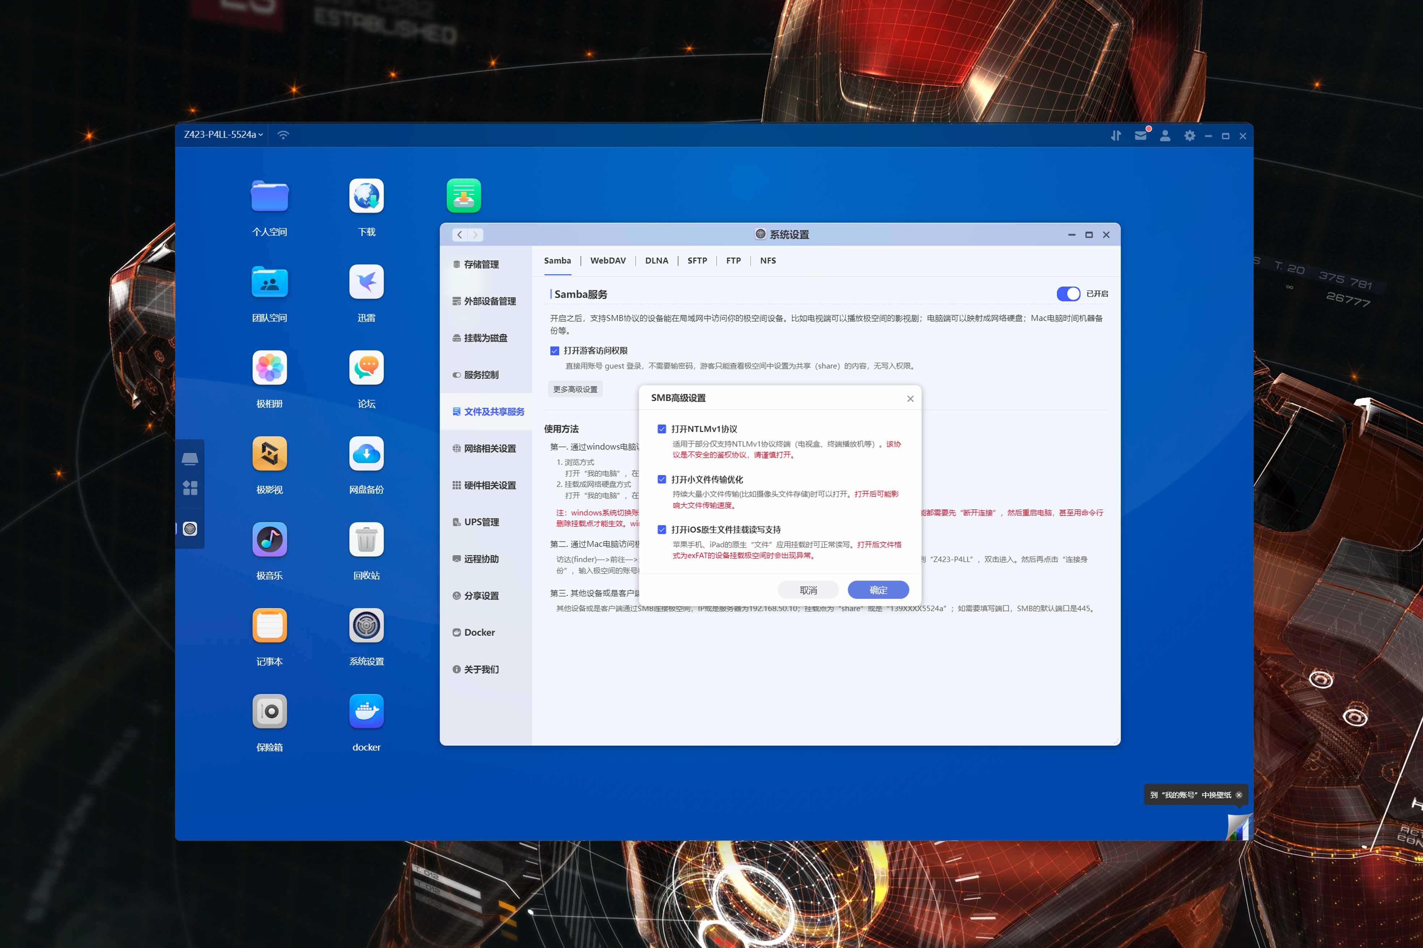Open the 个人空间 folder icon

tap(269, 196)
